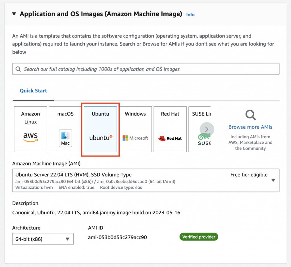Open the Architecture 64-bit (x86) dropdown
This screenshot has height=267, width=291.
point(43,239)
